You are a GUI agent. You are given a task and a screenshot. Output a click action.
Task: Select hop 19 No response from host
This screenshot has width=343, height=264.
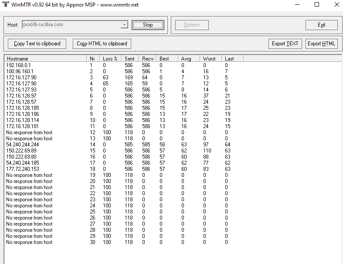click(29, 175)
